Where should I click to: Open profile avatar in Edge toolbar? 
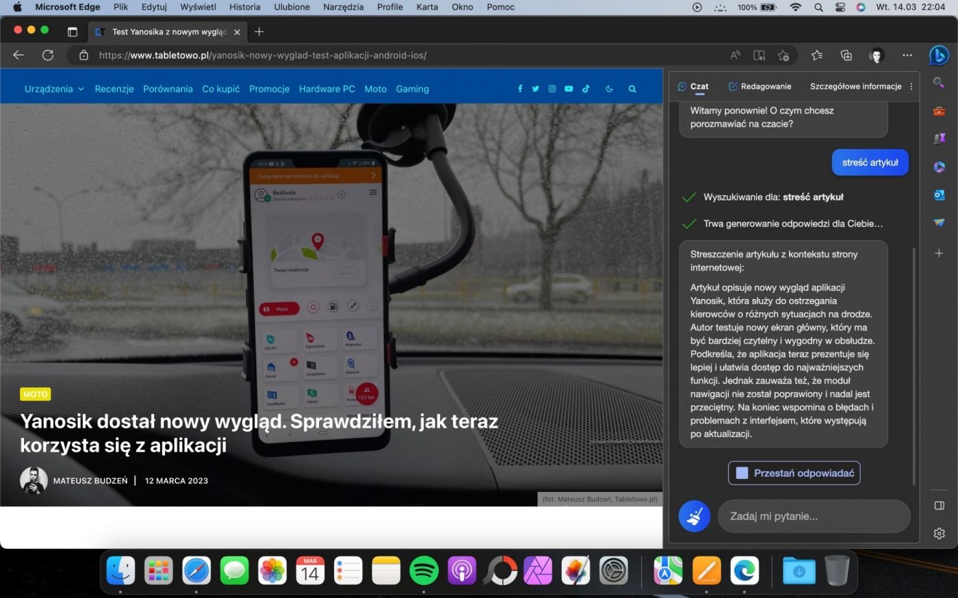coord(877,55)
